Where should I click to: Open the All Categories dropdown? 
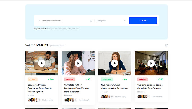tap(109, 21)
